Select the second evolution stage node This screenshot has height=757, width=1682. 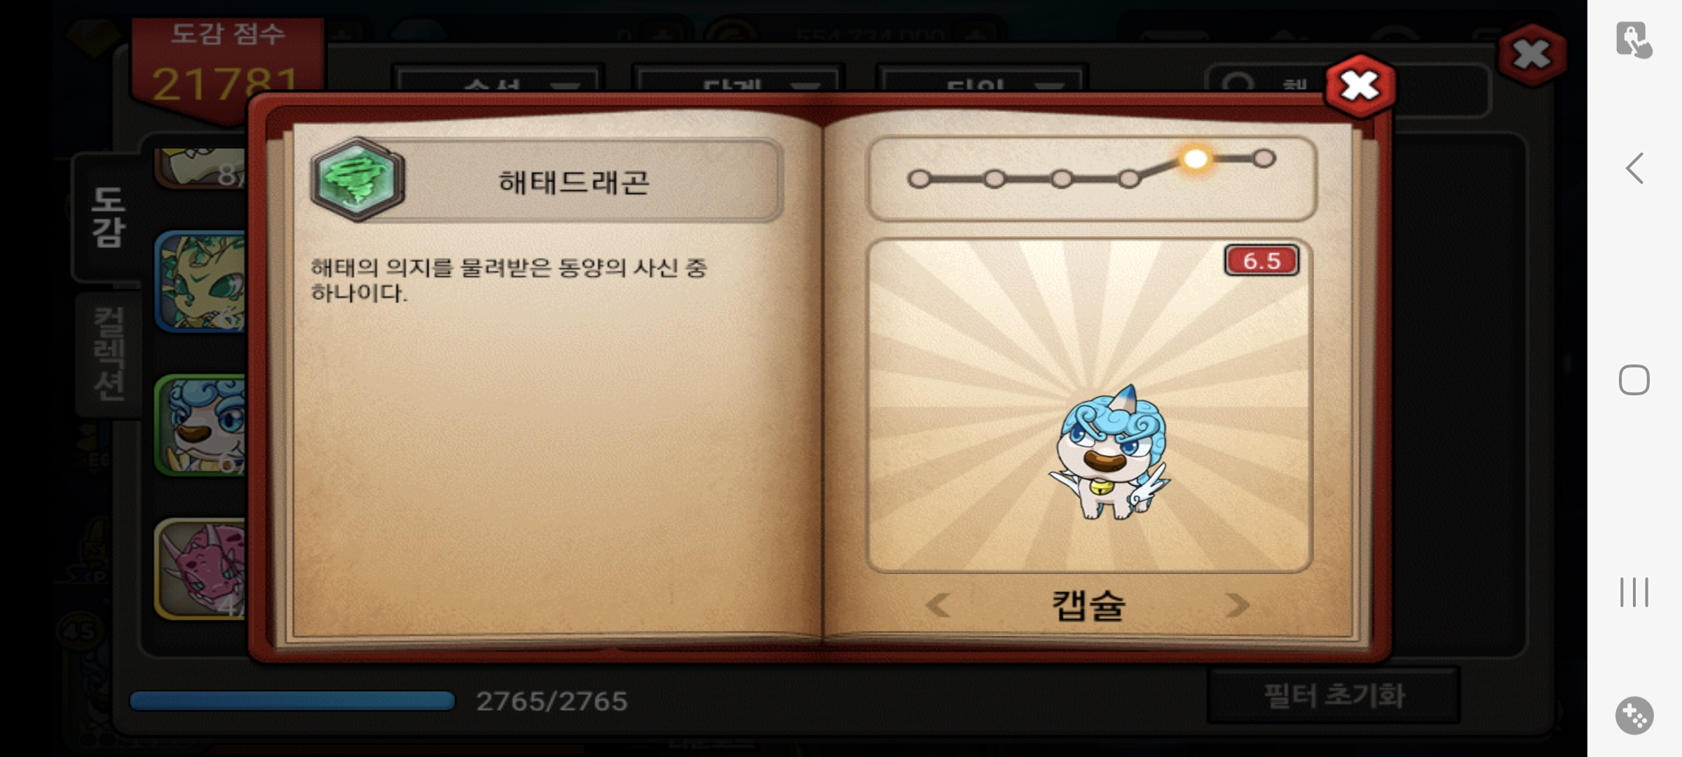994,179
